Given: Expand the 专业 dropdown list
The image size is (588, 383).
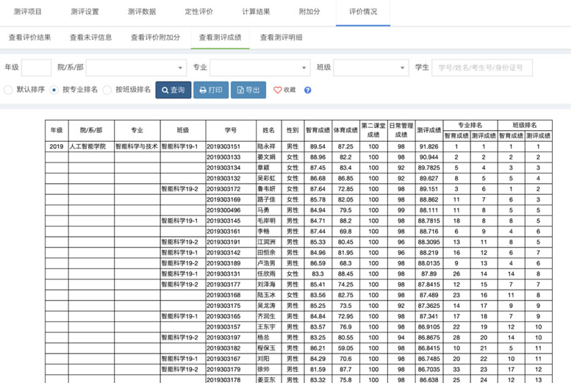Looking at the screenshot, I should tap(262, 68).
